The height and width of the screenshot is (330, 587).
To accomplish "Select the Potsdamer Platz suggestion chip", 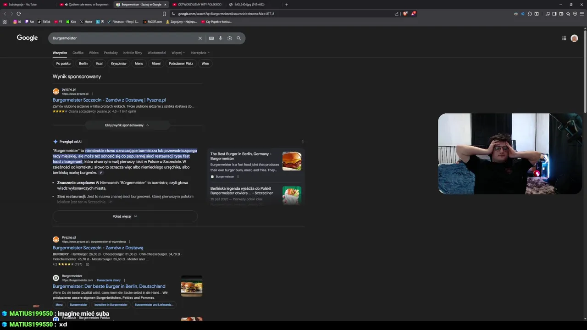I will pos(181,63).
